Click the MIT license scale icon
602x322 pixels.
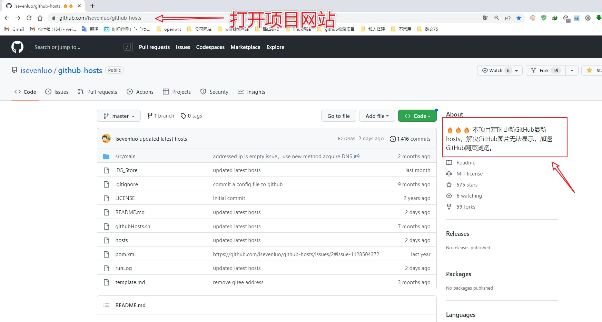(x=449, y=174)
